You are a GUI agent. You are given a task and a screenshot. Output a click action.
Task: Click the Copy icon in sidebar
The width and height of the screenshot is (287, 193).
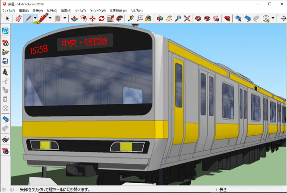[5, 90]
